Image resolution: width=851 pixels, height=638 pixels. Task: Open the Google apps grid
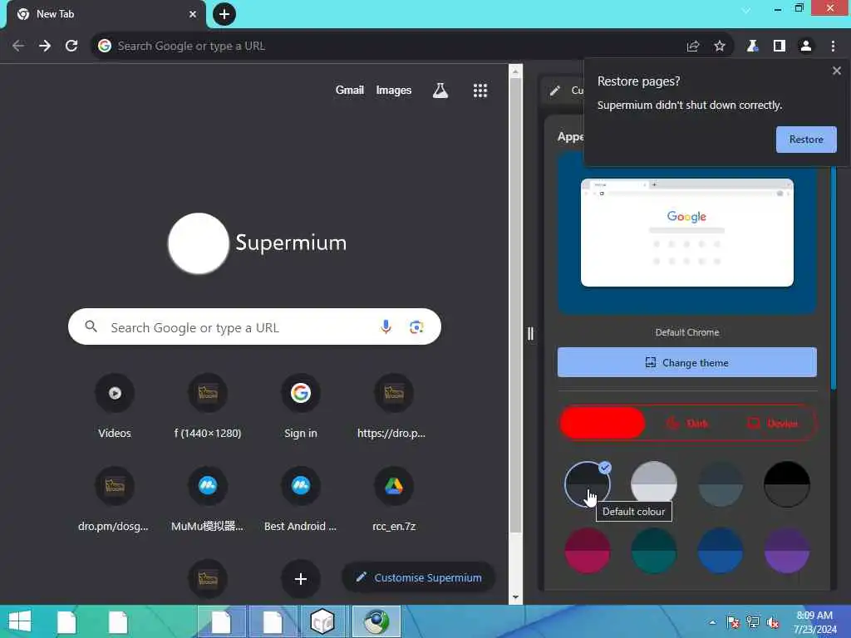(480, 91)
